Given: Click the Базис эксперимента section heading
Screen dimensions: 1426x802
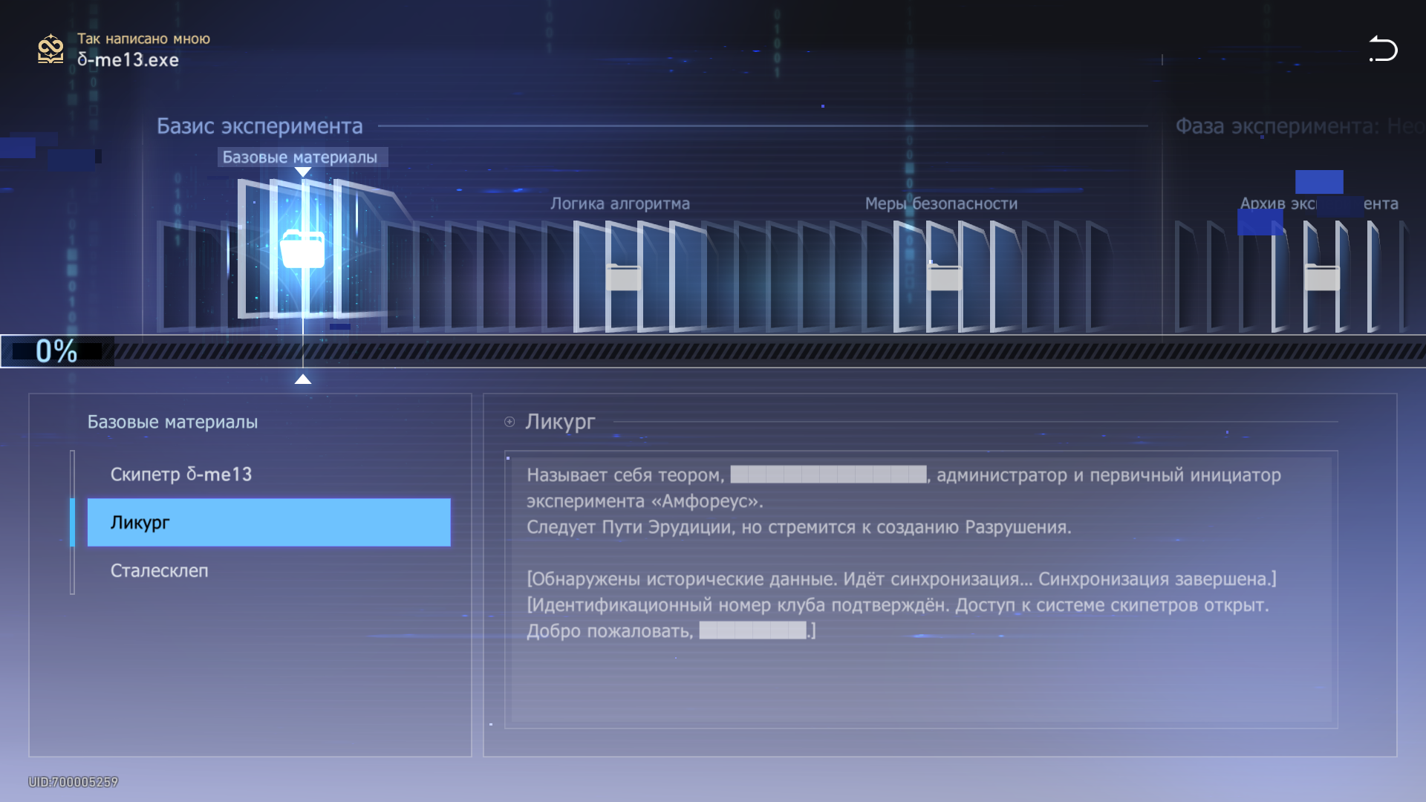Looking at the screenshot, I should click(x=259, y=126).
